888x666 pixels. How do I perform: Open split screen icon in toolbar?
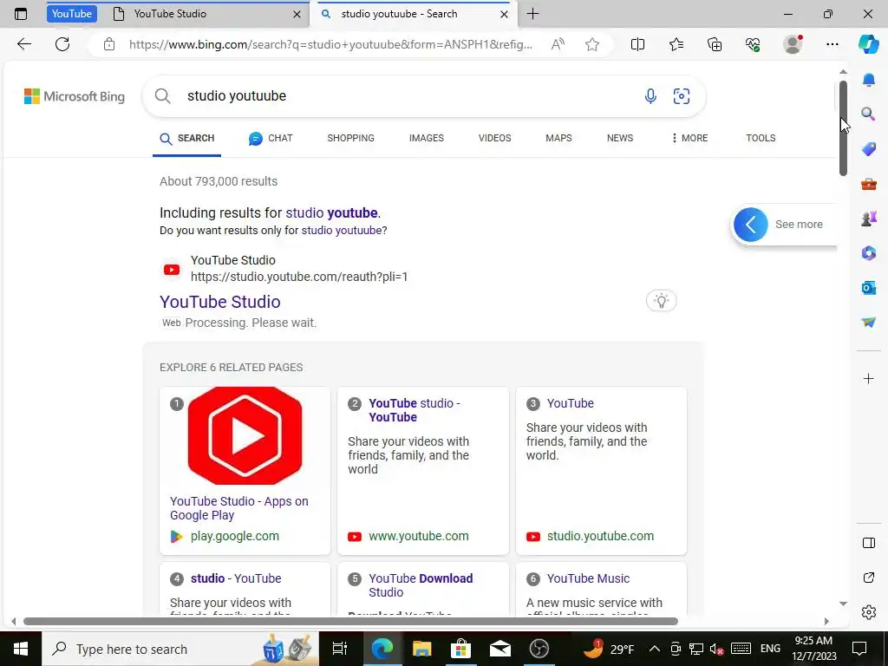click(x=637, y=44)
